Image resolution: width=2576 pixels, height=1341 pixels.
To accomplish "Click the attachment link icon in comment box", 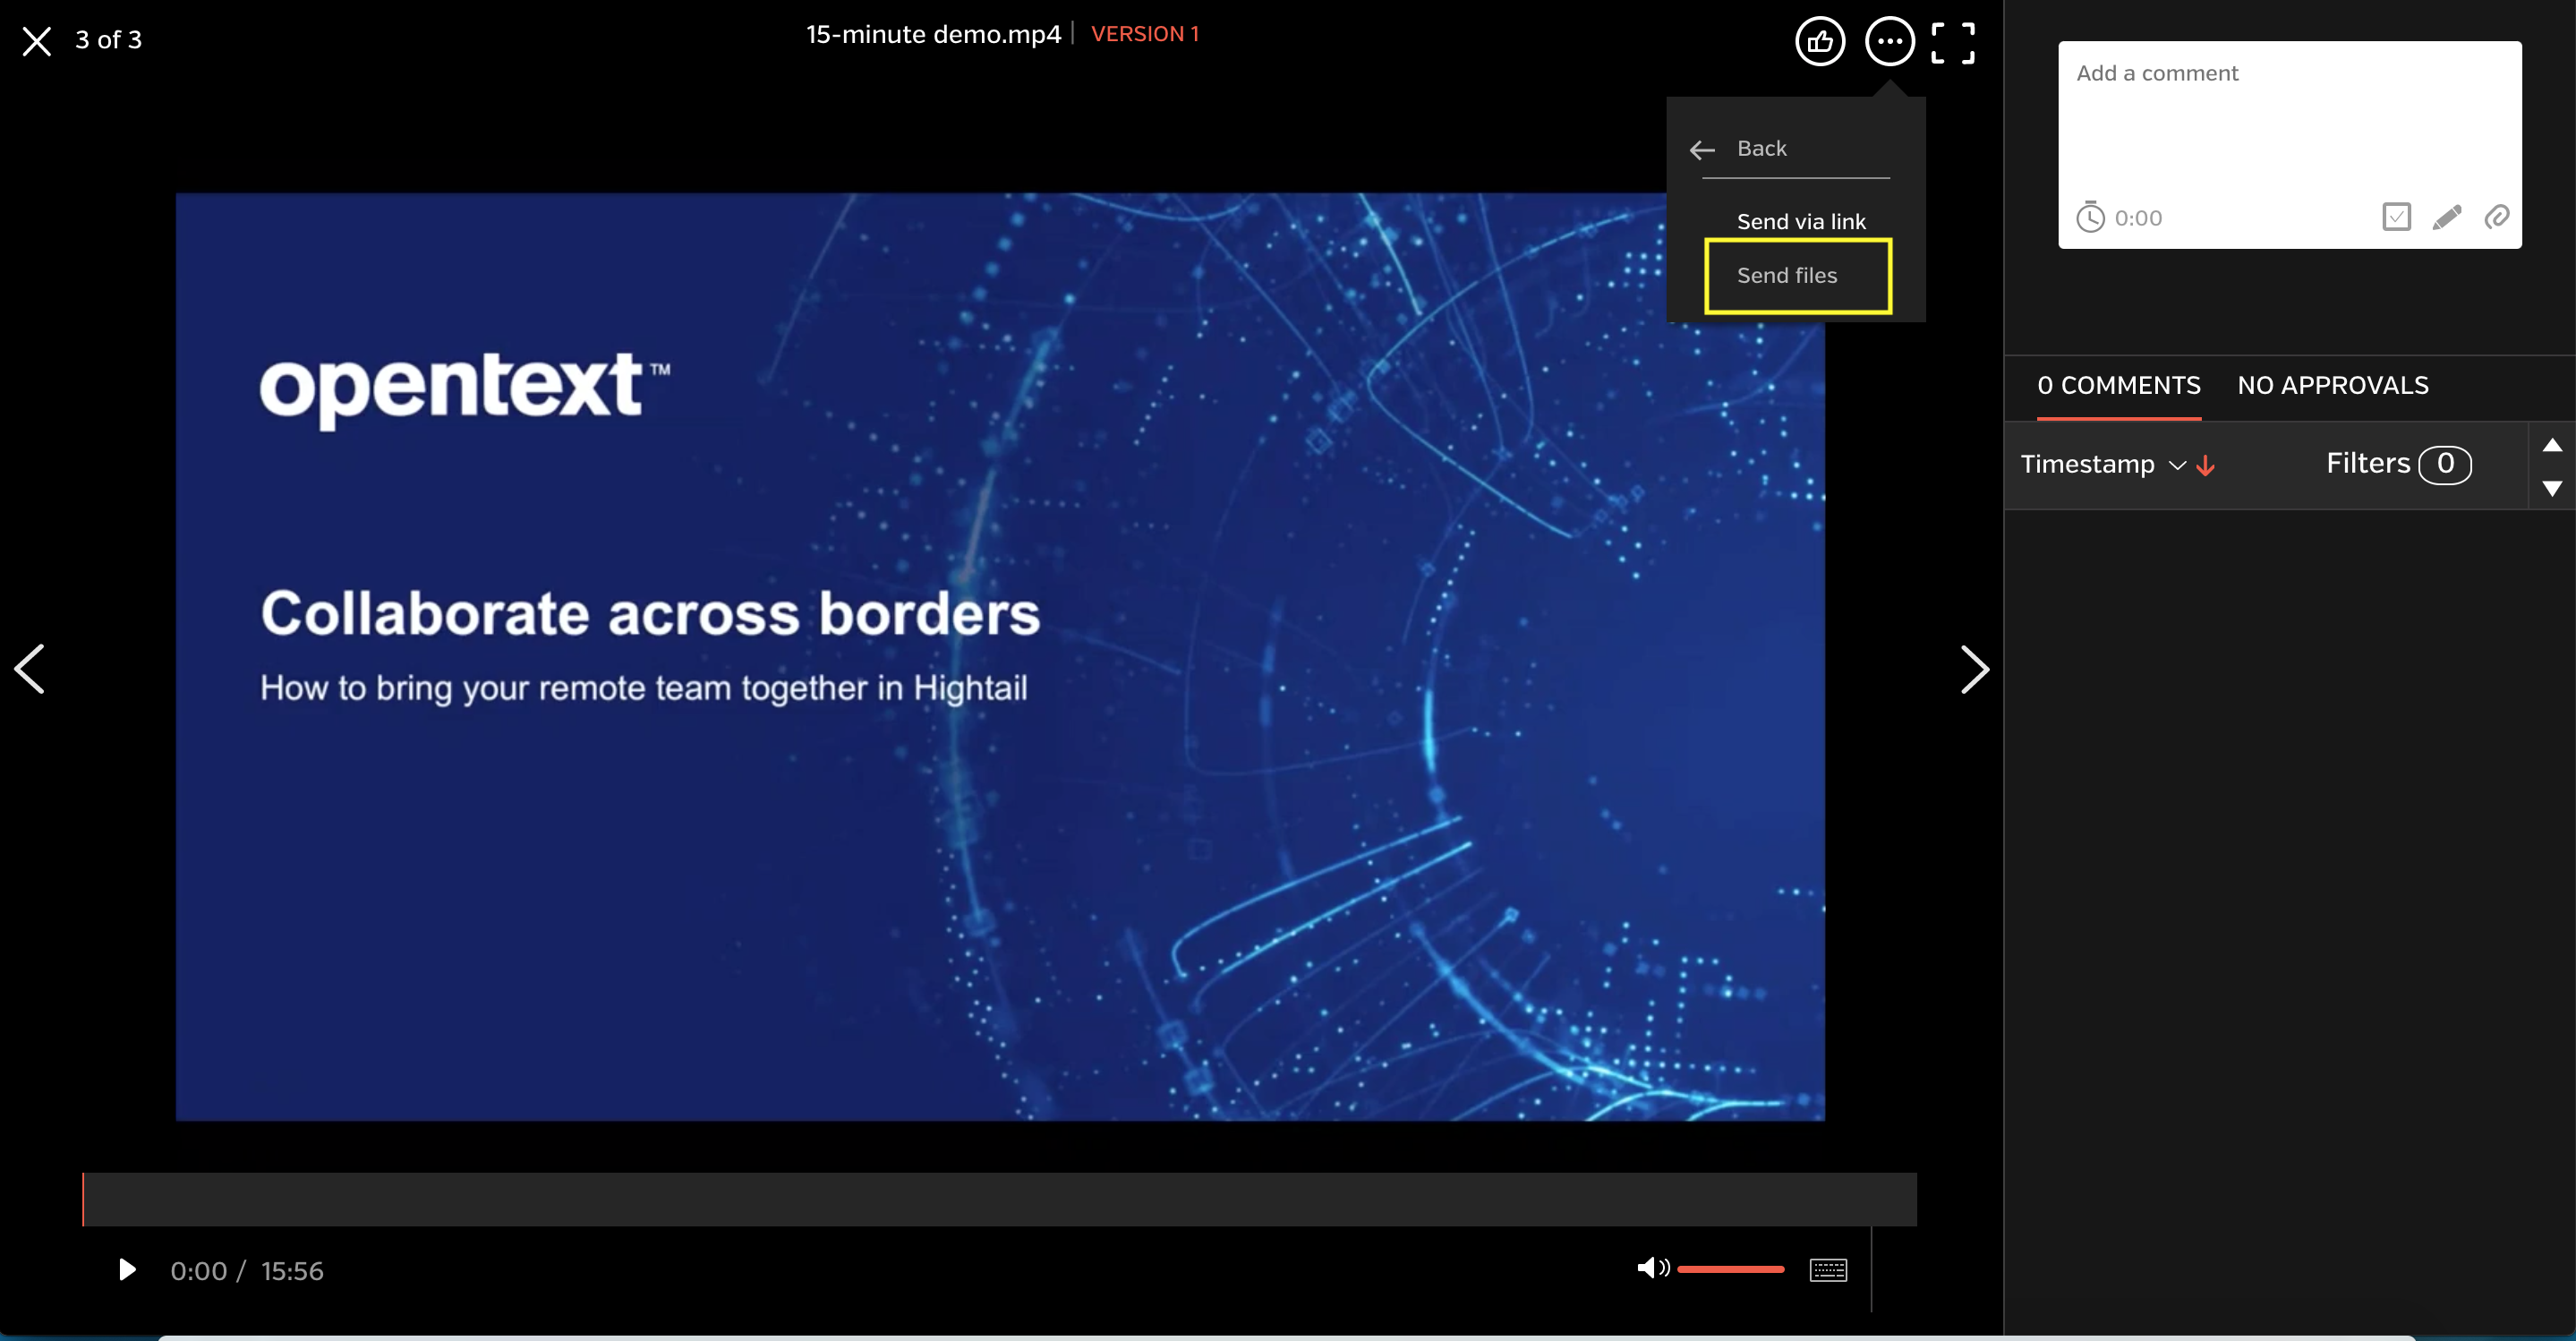I will click(2497, 217).
